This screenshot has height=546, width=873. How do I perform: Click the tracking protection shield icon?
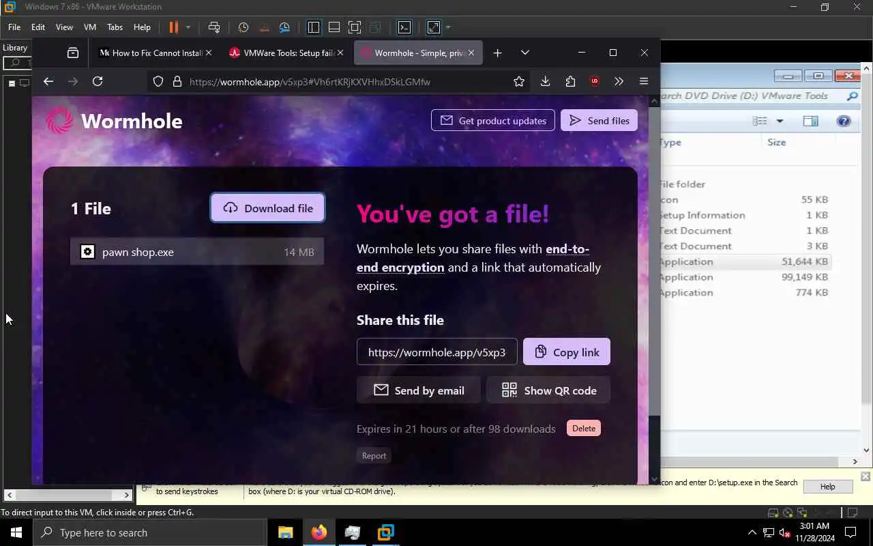coord(158,81)
